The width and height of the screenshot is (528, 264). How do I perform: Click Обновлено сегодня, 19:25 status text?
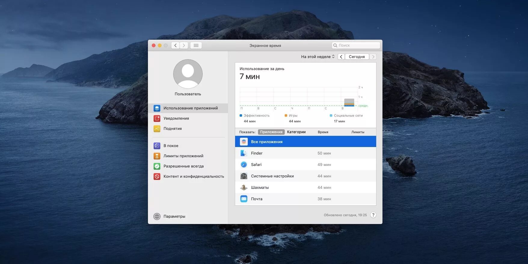point(345,215)
